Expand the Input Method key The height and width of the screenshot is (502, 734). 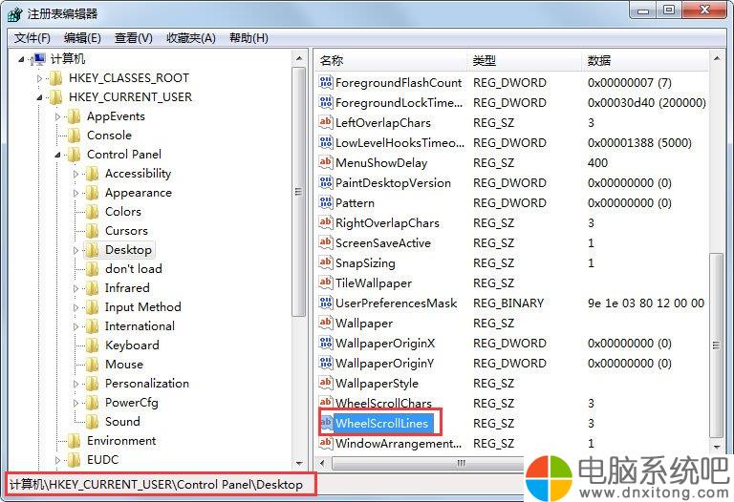coord(76,307)
